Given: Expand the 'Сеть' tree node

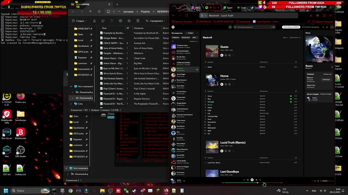Looking at the screenshot, I should coord(71,104).
